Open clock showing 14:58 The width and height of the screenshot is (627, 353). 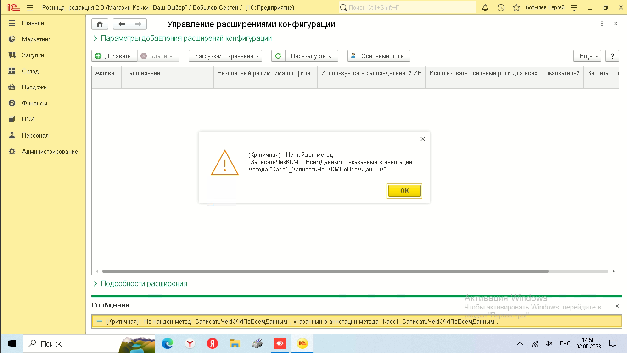pyautogui.click(x=588, y=343)
